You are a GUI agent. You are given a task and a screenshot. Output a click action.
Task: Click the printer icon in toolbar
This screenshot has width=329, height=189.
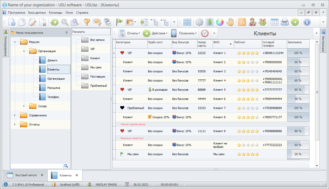tap(285, 22)
